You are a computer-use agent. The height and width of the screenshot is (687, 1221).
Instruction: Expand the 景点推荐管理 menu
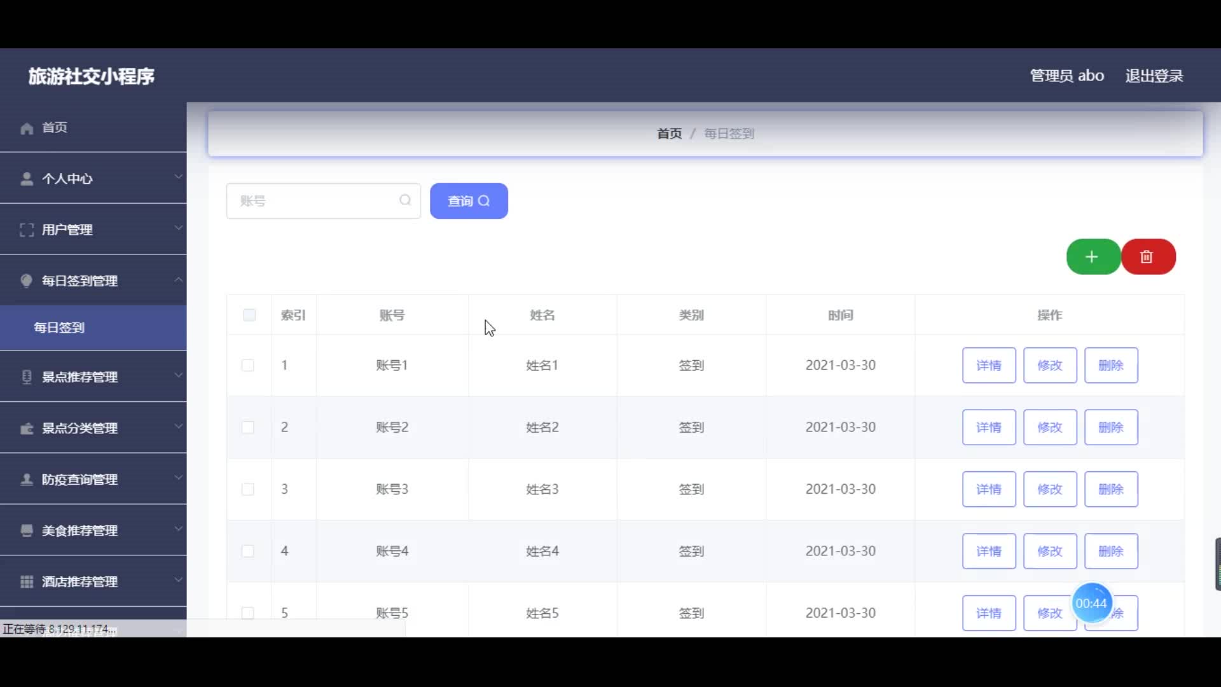(x=79, y=377)
